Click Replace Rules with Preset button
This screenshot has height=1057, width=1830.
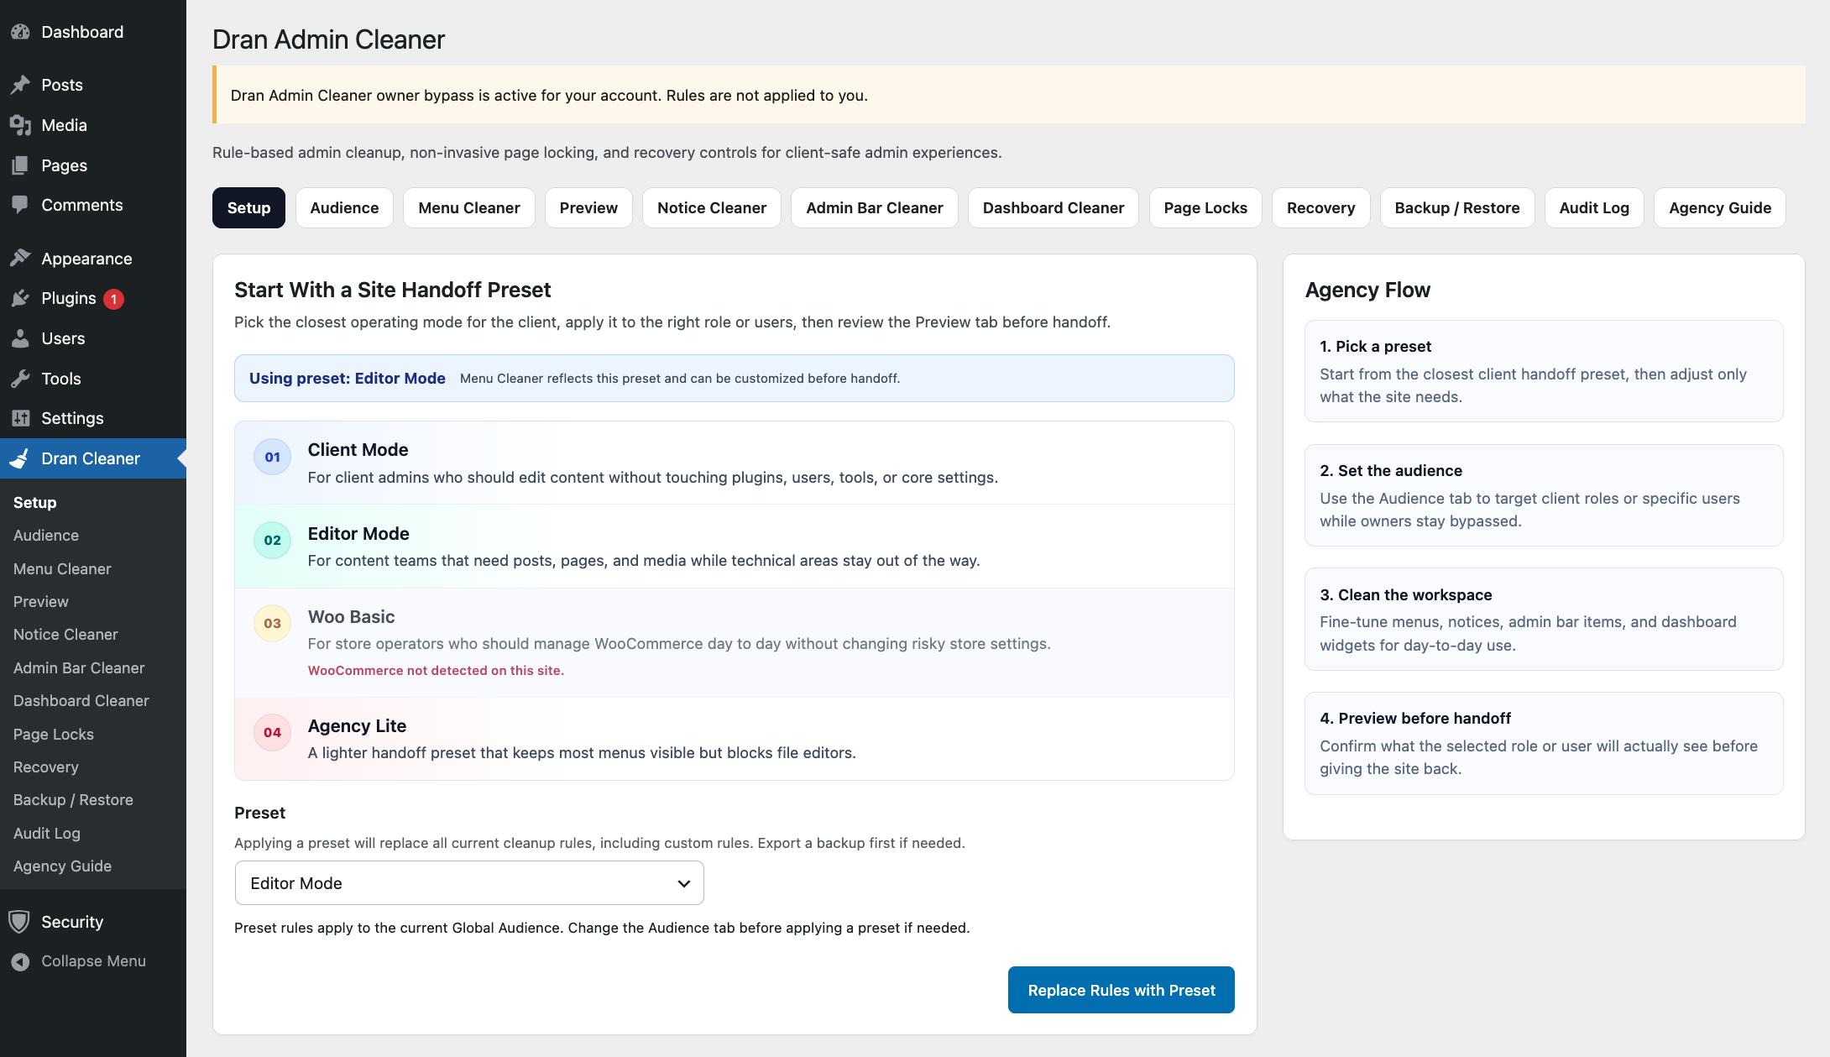coord(1122,990)
